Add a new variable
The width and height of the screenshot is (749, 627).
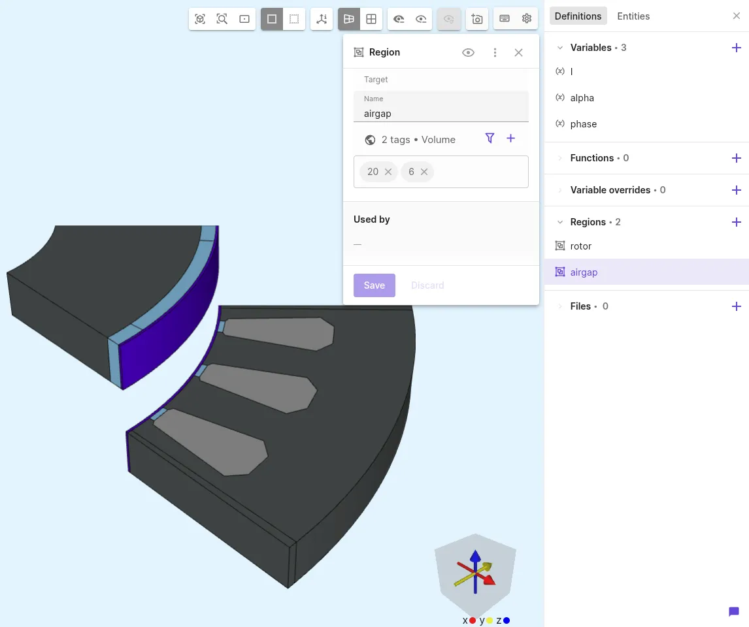[736, 48]
